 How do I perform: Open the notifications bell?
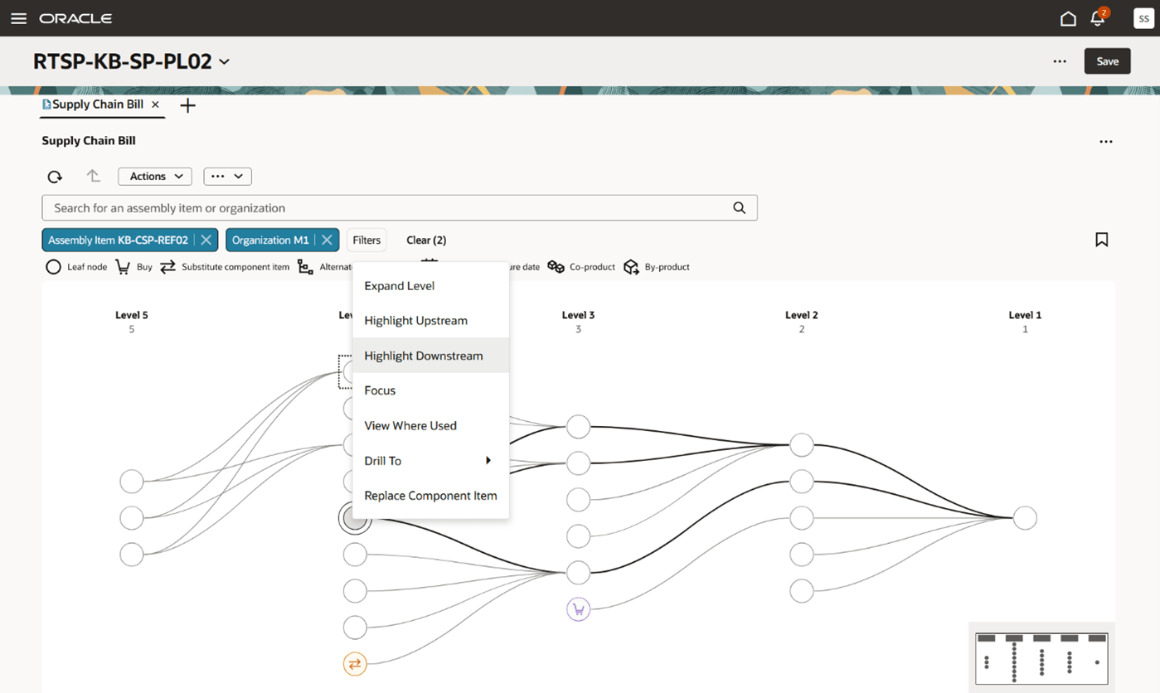[1098, 18]
